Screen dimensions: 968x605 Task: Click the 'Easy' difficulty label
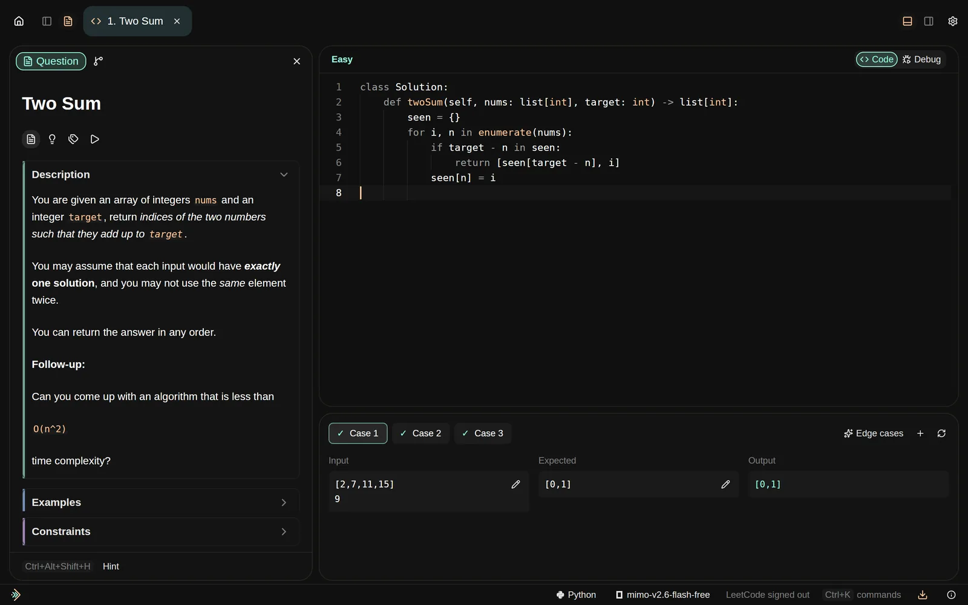(x=342, y=59)
